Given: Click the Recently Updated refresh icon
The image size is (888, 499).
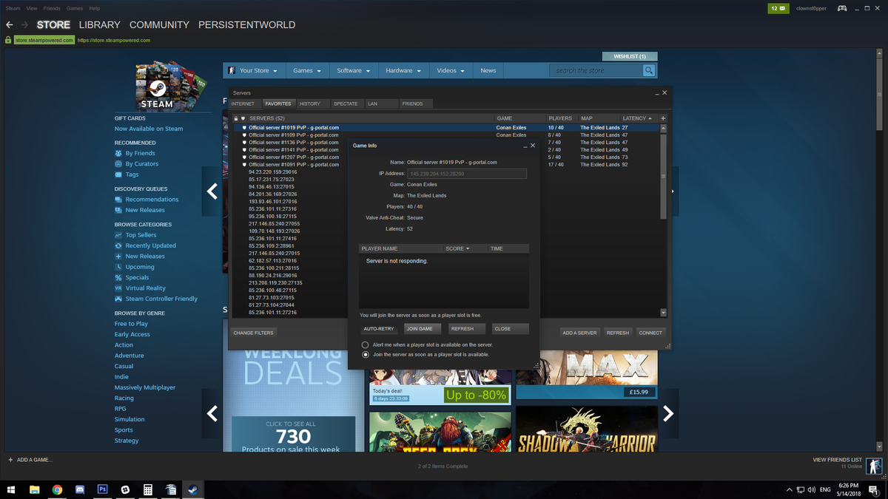Looking at the screenshot, I should (x=118, y=245).
